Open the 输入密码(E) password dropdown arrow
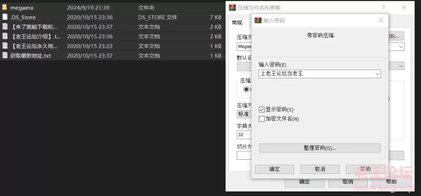The width and height of the screenshot is (421, 196). 377,74
